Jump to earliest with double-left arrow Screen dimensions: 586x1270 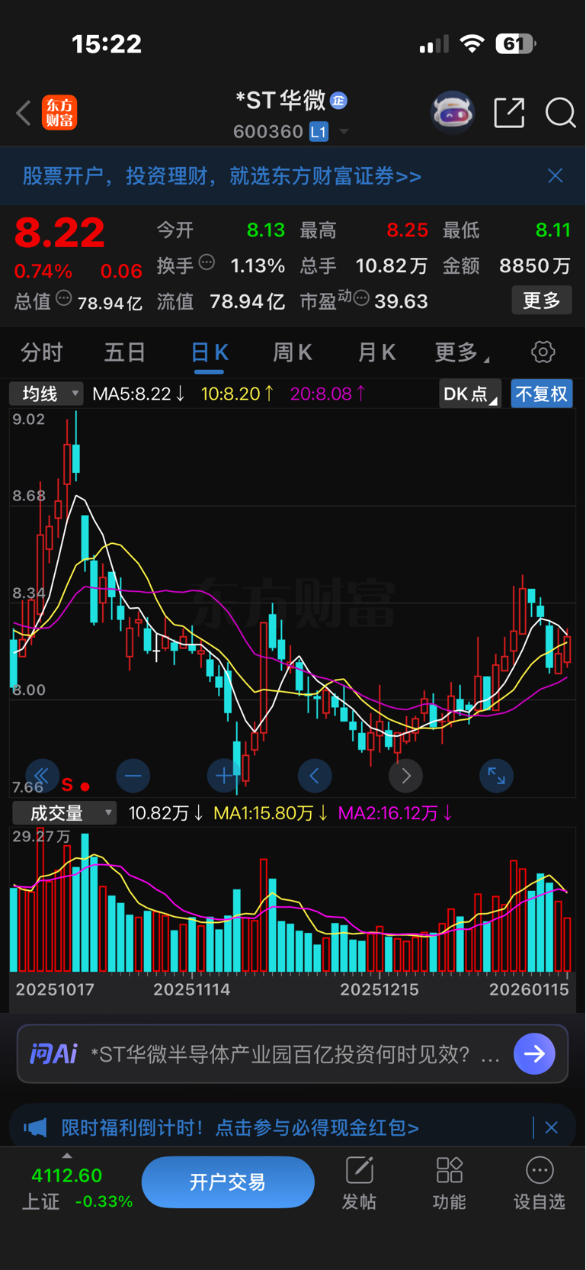[42, 776]
